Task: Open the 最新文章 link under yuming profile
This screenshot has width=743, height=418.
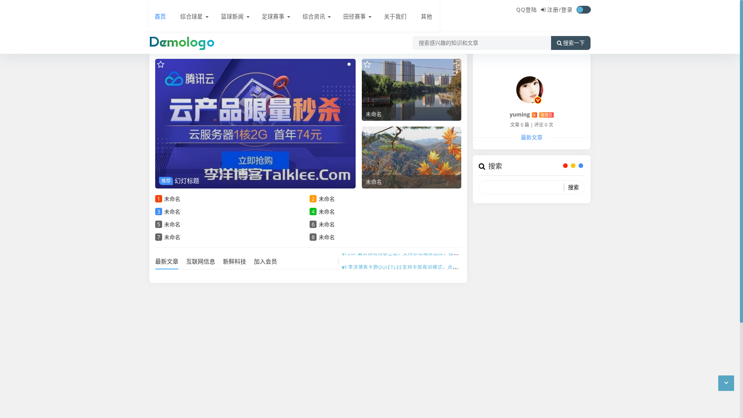Action: (532, 137)
